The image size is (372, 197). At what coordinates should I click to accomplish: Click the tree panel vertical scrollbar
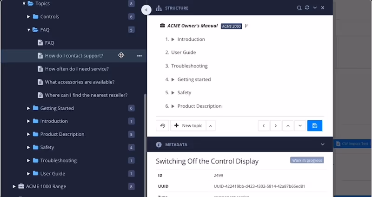(x=145, y=145)
